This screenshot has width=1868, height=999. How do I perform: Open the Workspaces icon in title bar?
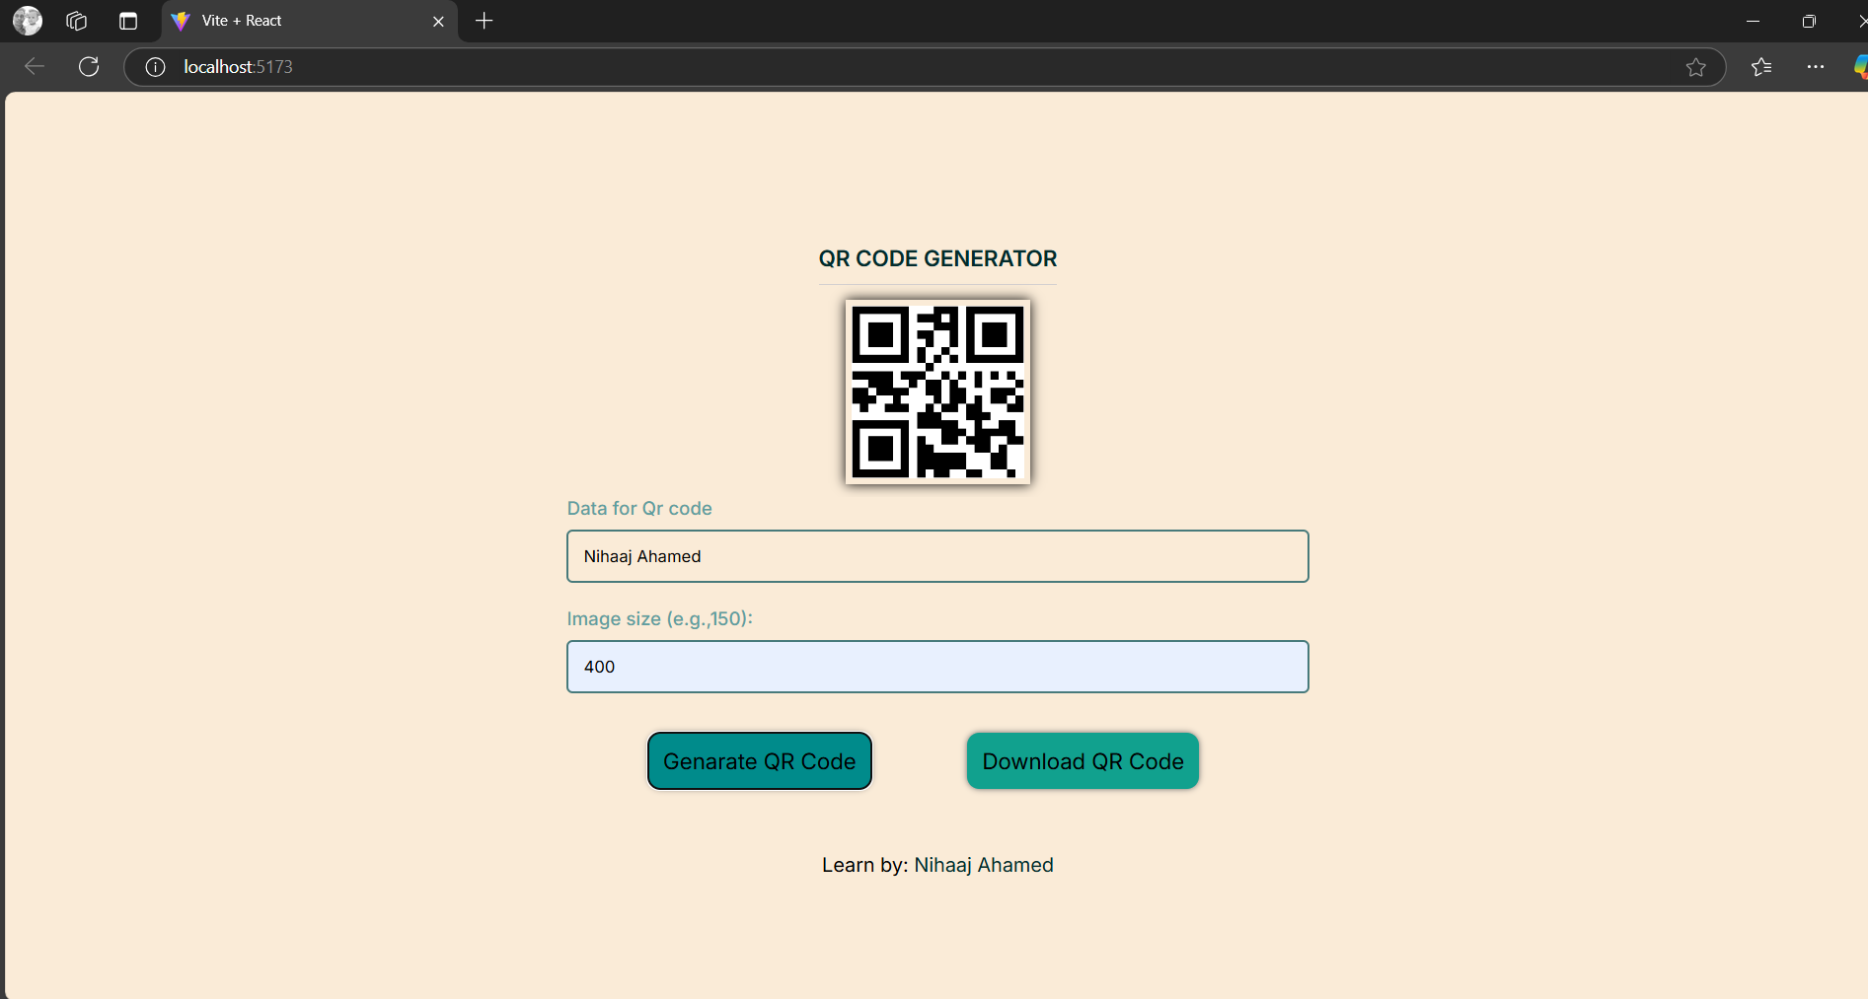pos(77,21)
